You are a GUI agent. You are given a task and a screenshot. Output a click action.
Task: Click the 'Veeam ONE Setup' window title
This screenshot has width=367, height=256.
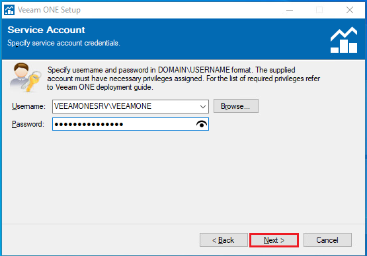pos(49,10)
